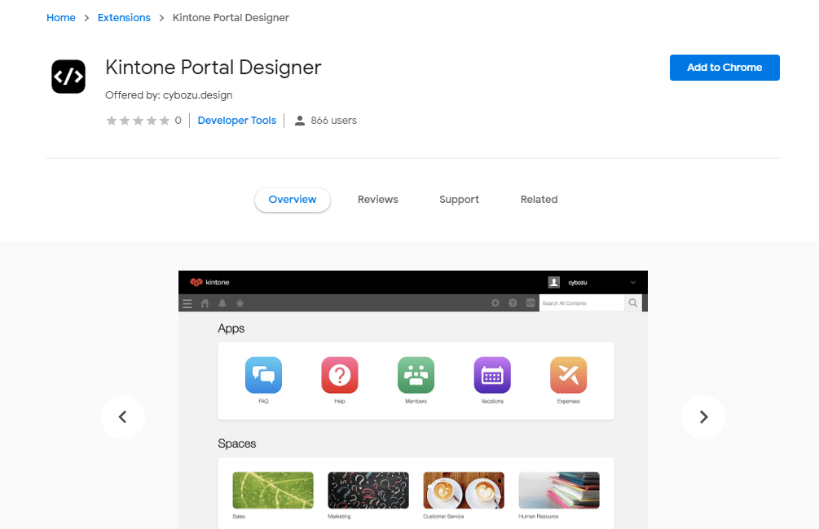This screenshot has height=529, width=819.
Task: Open the cybozu account dropdown
Action: click(587, 281)
